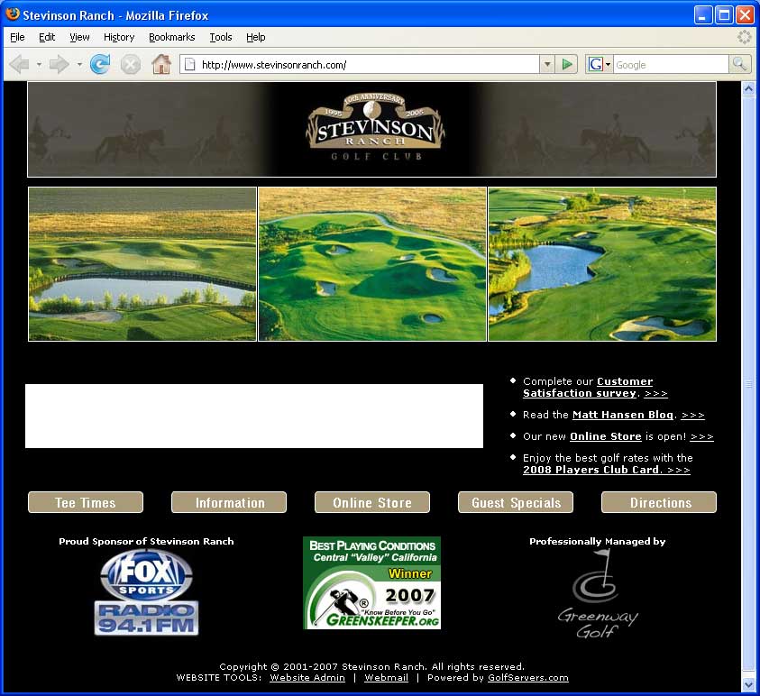Click the Back navigation arrow
Viewport: 760px width, 696px height.
click(20, 64)
